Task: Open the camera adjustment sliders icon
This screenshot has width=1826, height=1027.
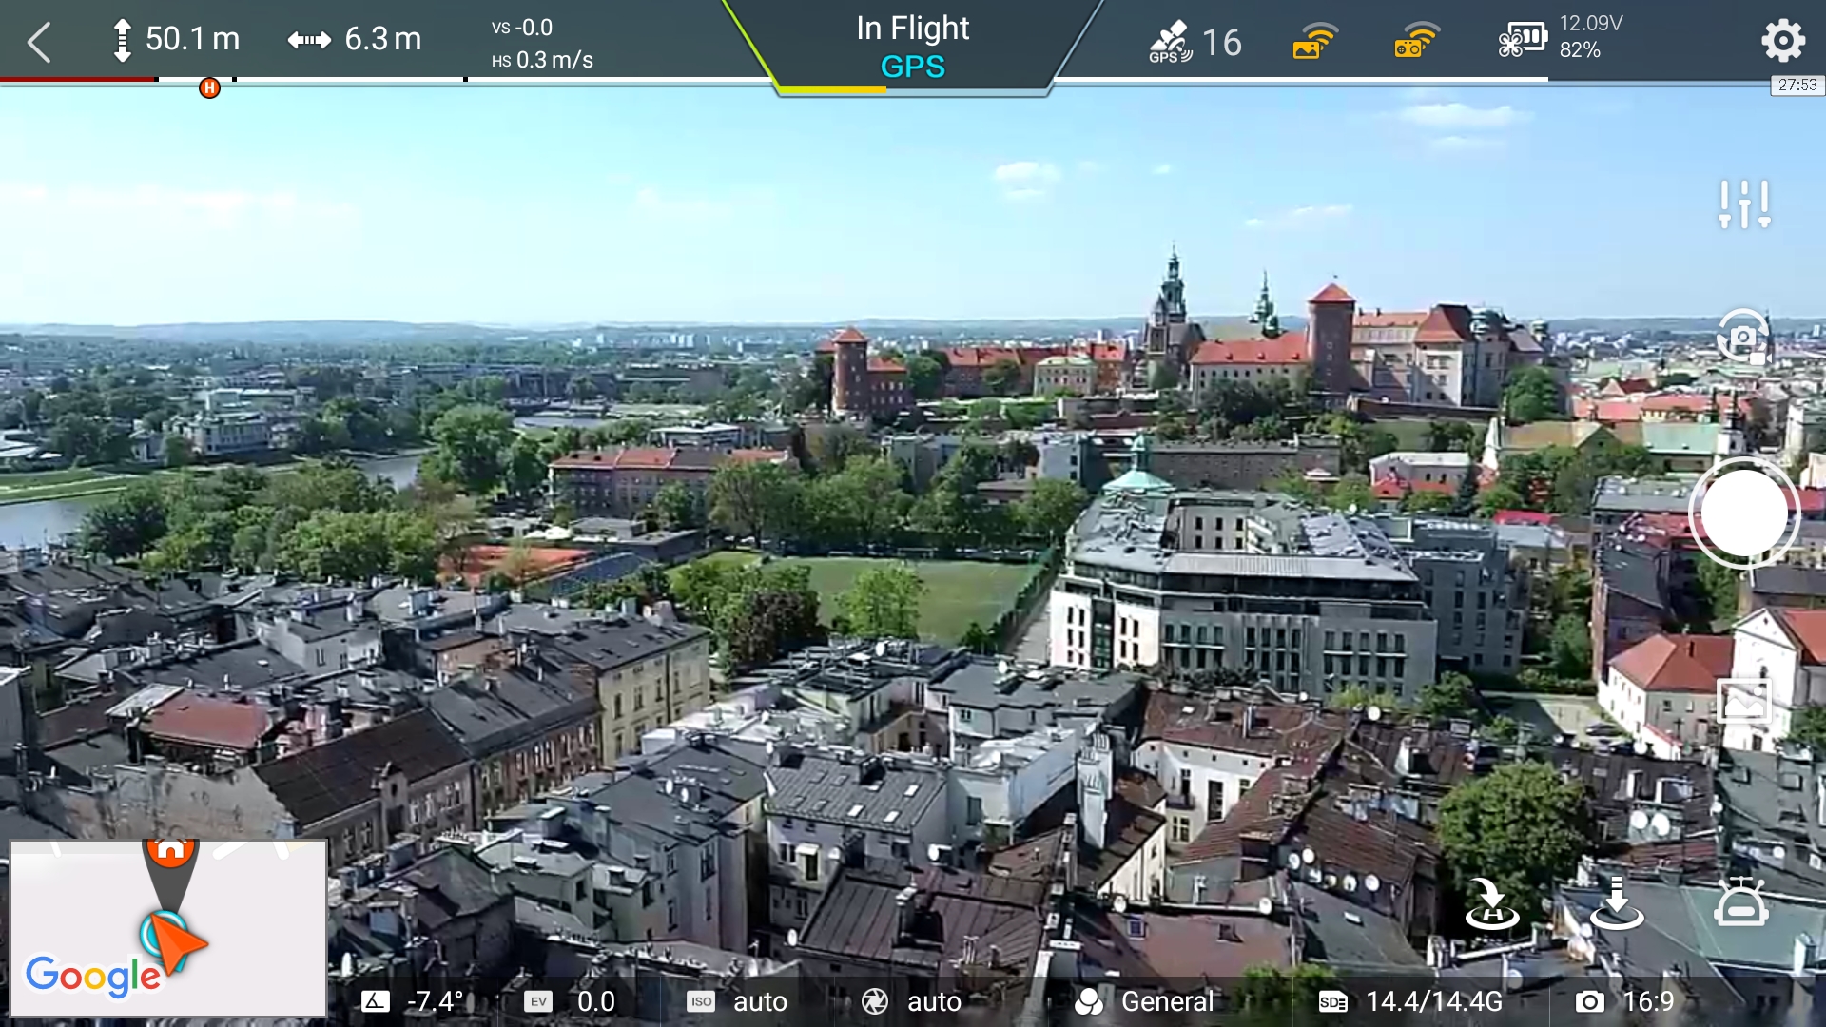Action: click(1744, 203)
